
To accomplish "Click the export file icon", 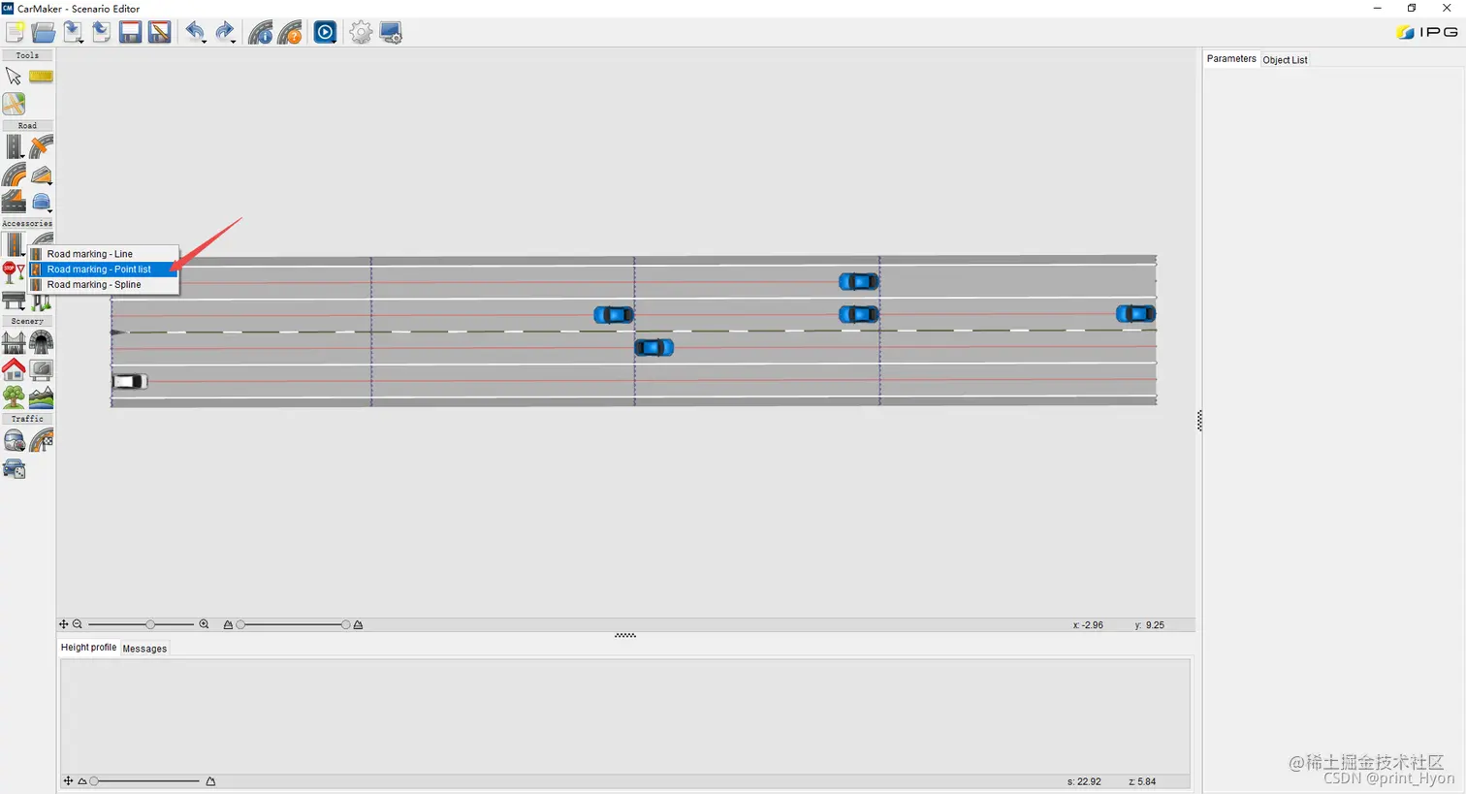I will click(x=101, y=32).
